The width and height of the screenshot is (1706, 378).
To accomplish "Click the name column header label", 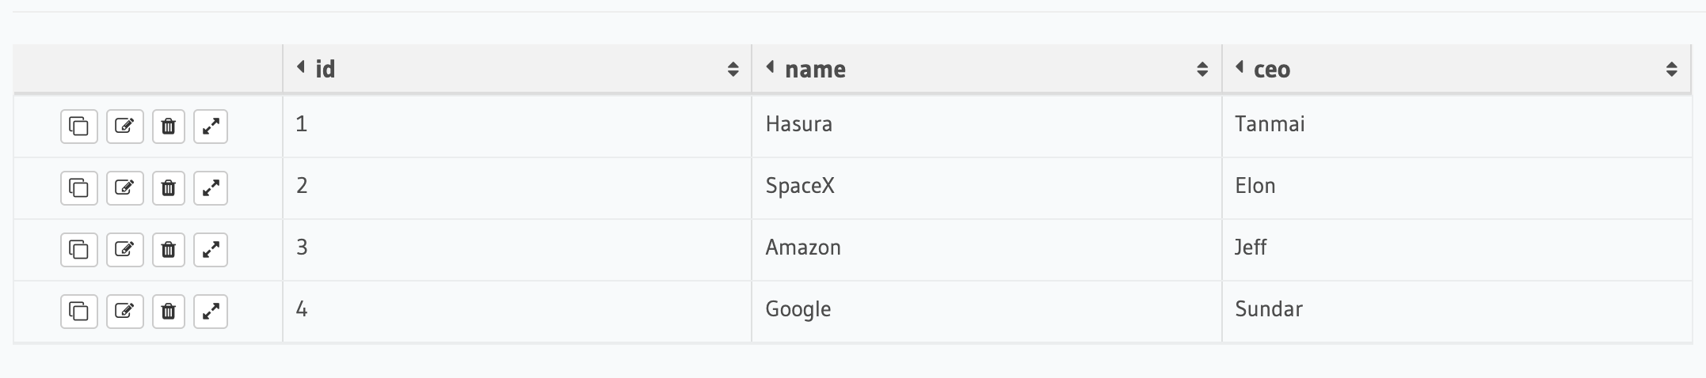I will [x=815, y=70].
